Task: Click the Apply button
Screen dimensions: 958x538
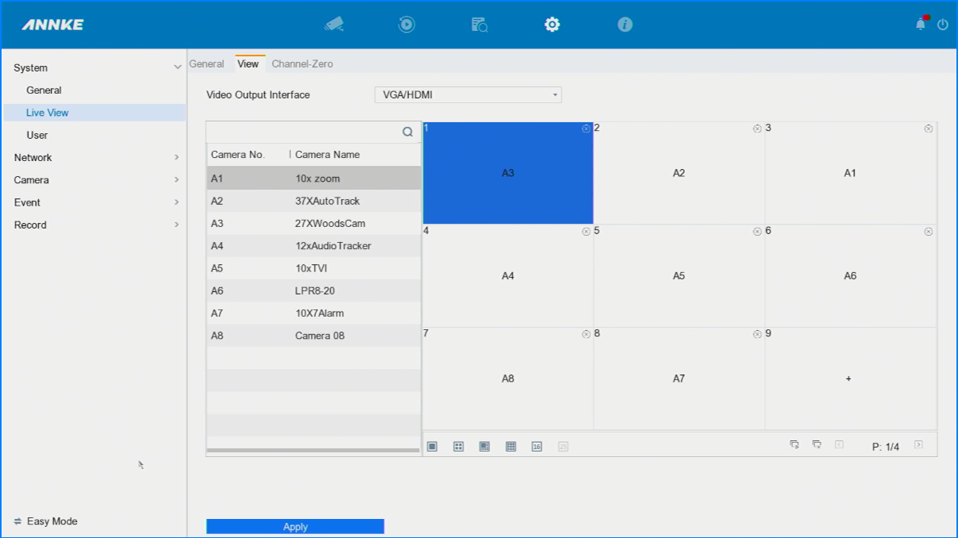Action: [295, 527]
